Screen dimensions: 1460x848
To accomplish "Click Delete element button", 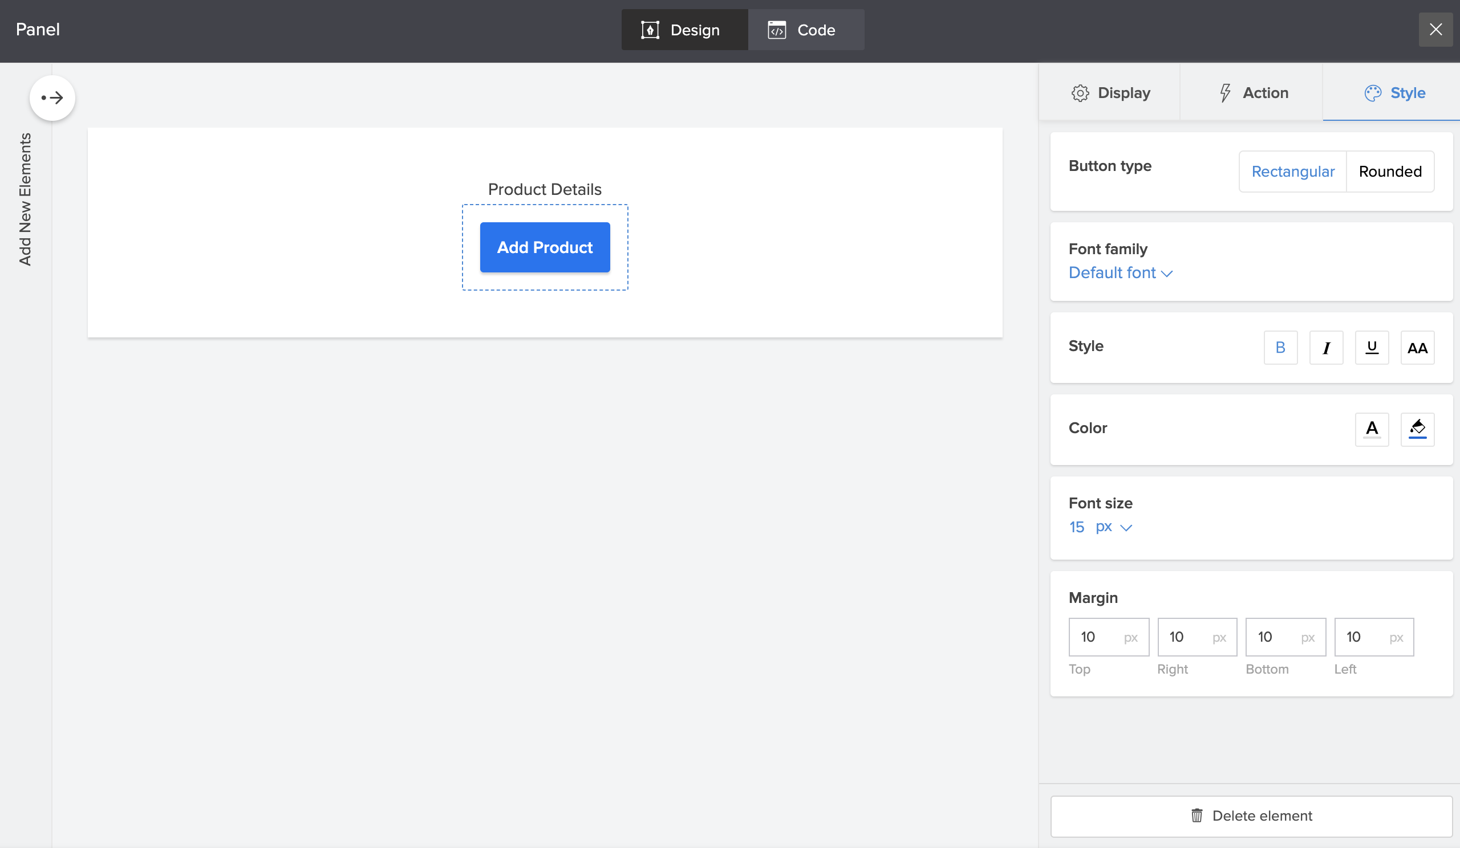I will pos(1251,816).
